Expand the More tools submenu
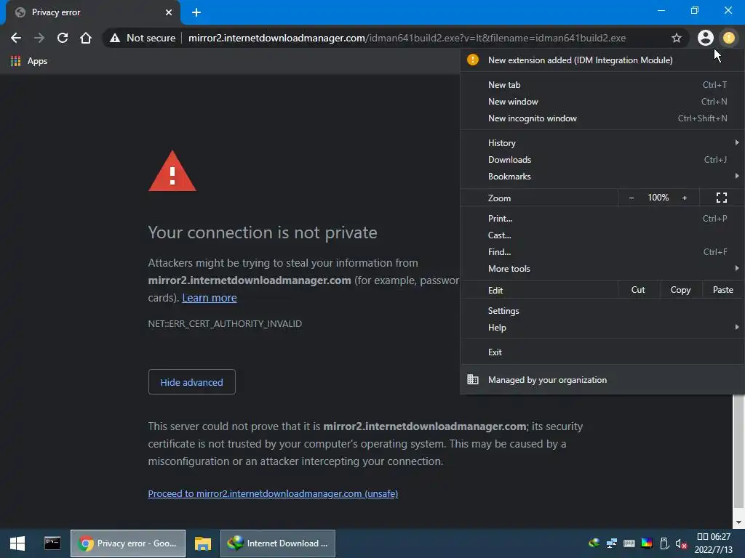745x558 pixels. point(602,269)
